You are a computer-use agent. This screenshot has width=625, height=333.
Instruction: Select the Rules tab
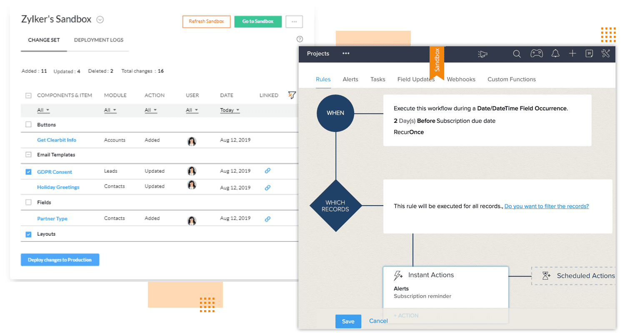(x=323, y=79)
